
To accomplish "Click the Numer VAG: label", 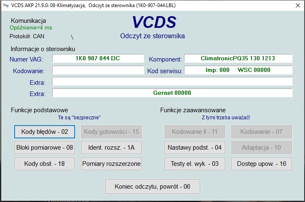I will pos(26,59).
